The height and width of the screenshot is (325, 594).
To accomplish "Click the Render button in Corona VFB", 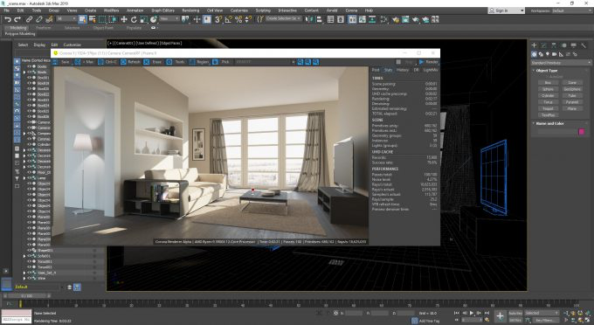I will point(429,62).
